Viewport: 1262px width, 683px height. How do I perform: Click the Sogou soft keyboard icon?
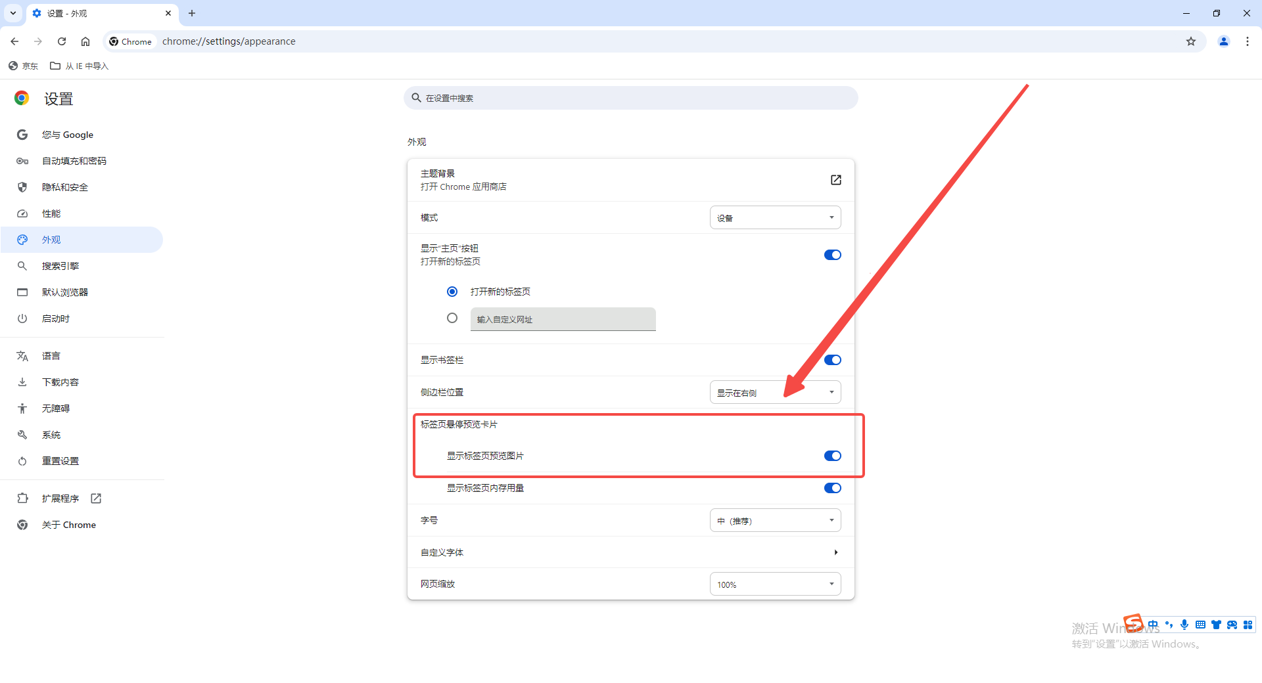pos(1200,625)
